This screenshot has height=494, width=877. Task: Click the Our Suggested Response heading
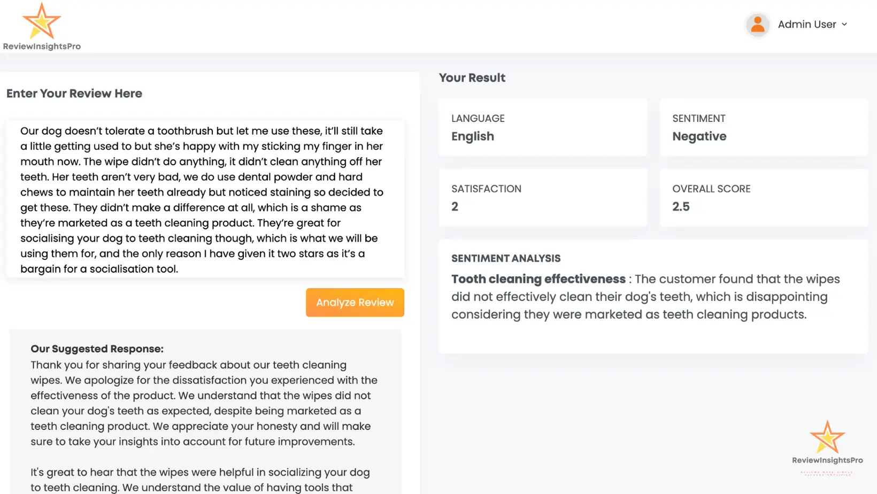pos(97,349)
